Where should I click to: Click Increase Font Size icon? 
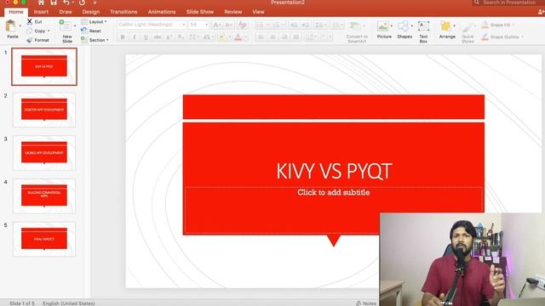[216, 25]
